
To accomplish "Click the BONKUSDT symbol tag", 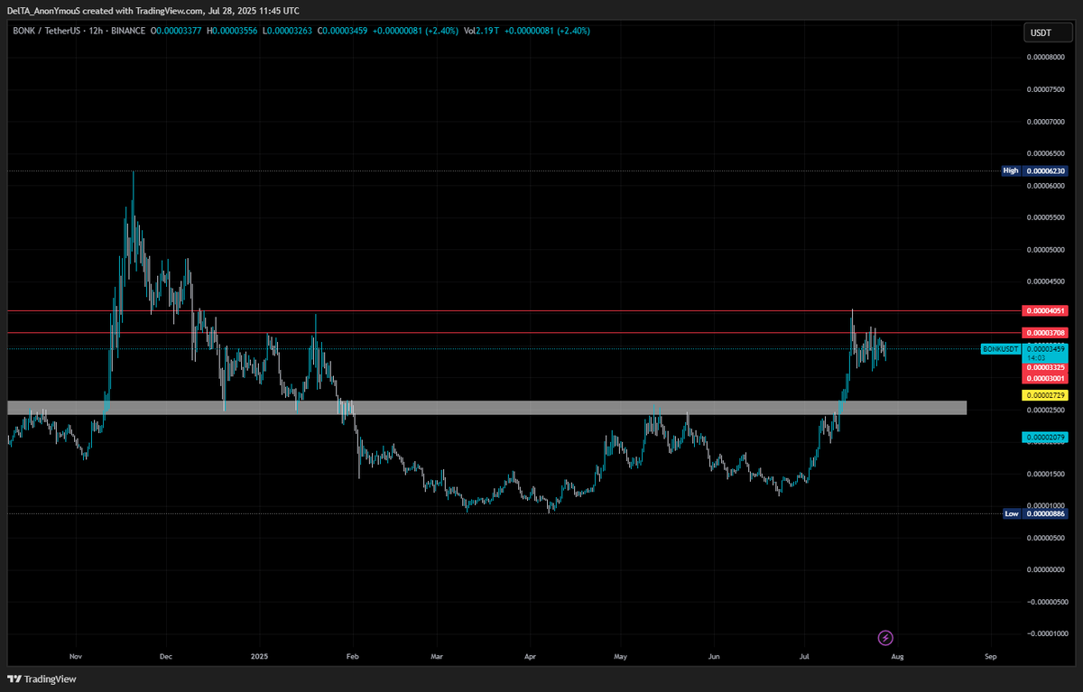I will pyautogui.click(x=1000, y=348).
